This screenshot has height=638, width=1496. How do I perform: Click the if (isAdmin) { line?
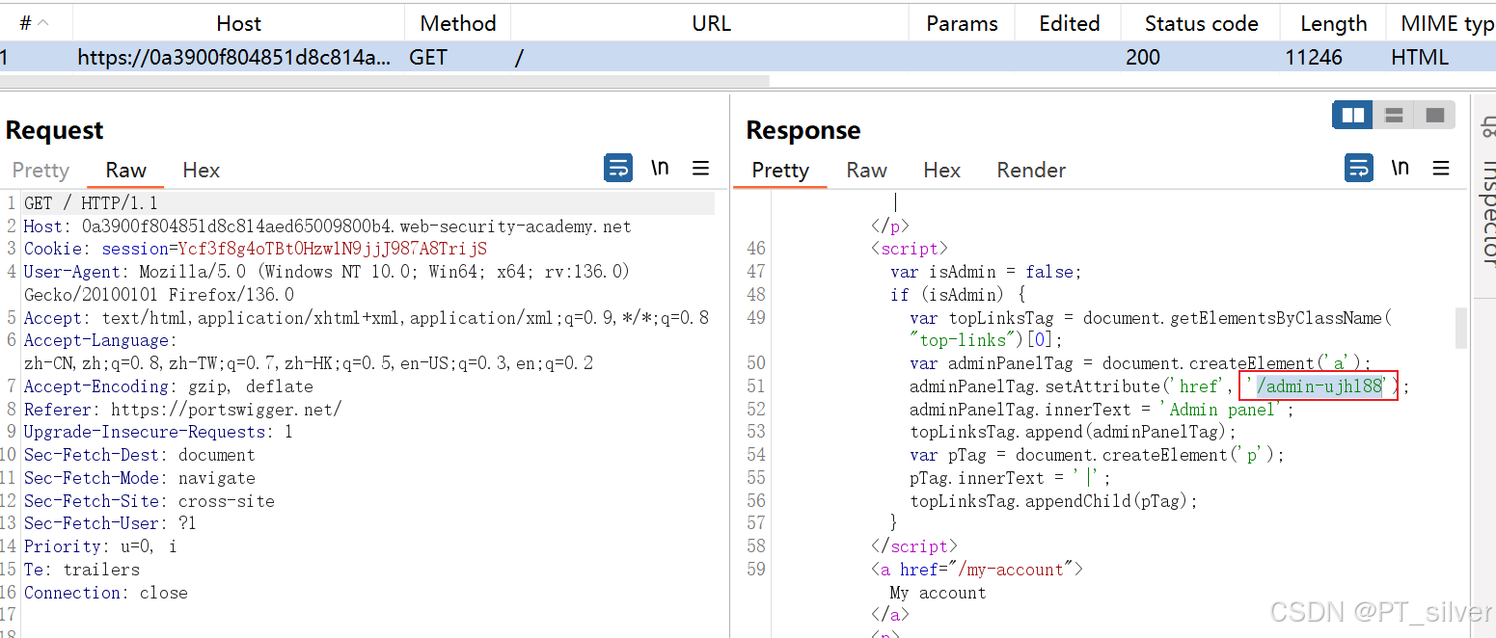tap(958, 295)
